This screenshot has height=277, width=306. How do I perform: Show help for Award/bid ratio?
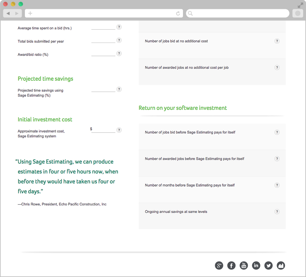119,53
